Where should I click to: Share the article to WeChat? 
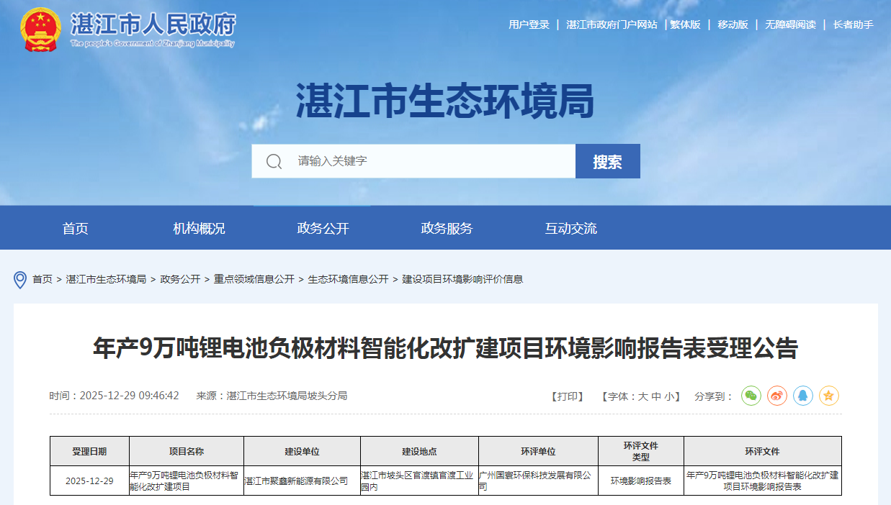[751, 395]
